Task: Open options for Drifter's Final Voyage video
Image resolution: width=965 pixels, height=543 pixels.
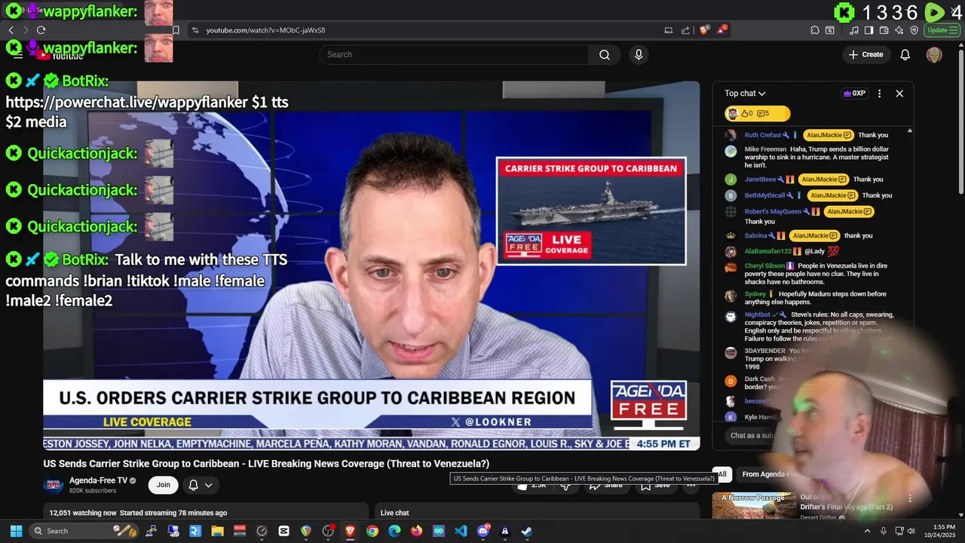Action: (x=910, y=499)
